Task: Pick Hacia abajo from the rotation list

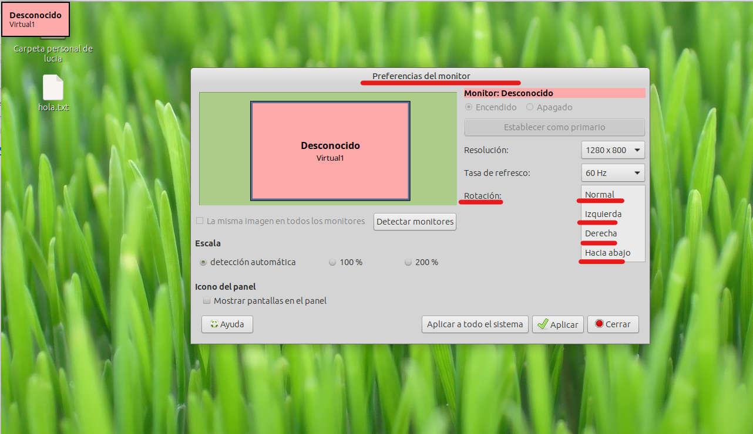Action: pyautogui.click(x=607, y=253)
